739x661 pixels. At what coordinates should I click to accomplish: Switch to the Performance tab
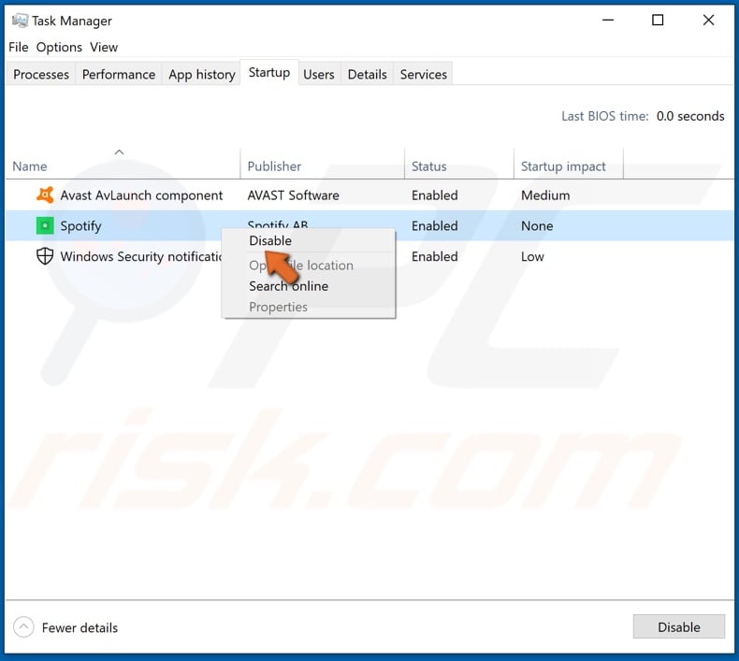(119, 74)
